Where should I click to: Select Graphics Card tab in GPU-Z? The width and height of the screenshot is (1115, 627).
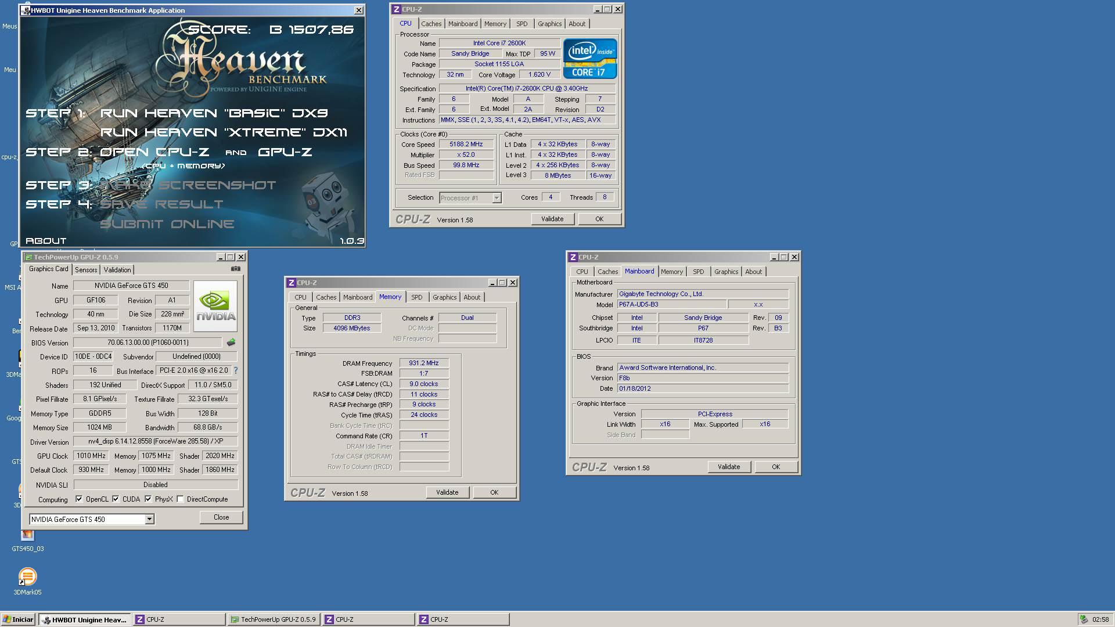48,269
